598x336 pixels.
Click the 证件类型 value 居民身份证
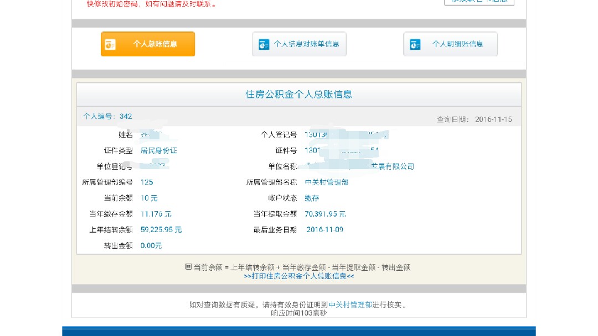click(159, 150)
